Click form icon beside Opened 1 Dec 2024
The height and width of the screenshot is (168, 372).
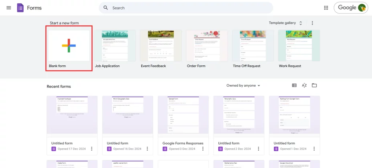coord(276,149)
